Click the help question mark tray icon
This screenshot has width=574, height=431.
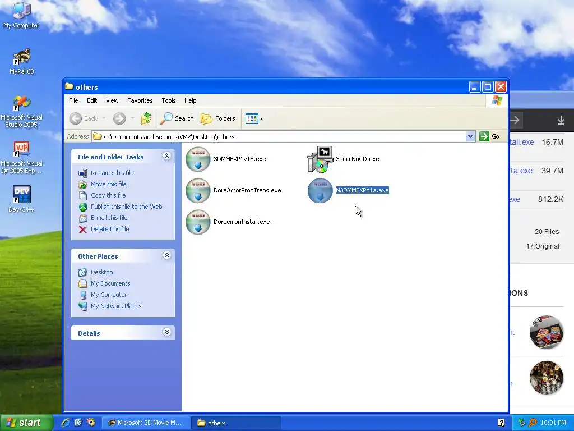(x=501, y=423)
